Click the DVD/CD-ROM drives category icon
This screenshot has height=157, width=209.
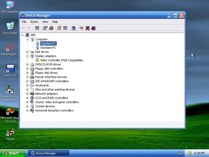point(32,64)
